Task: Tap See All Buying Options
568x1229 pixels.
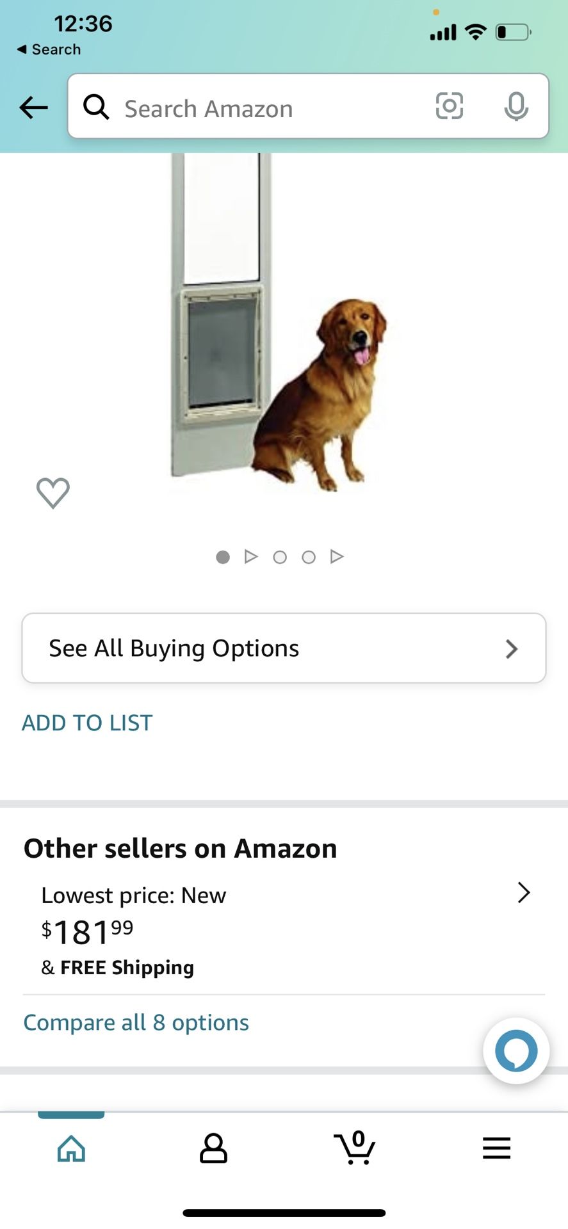Action: coord(174,648)
